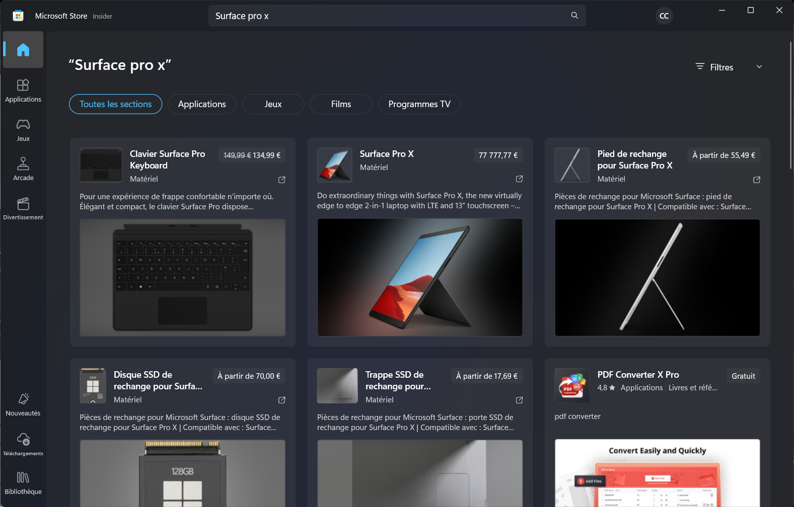Screen dimensions: 794x507
Task: Open the Nouveautés sidebar section
Action: (23, 404)
